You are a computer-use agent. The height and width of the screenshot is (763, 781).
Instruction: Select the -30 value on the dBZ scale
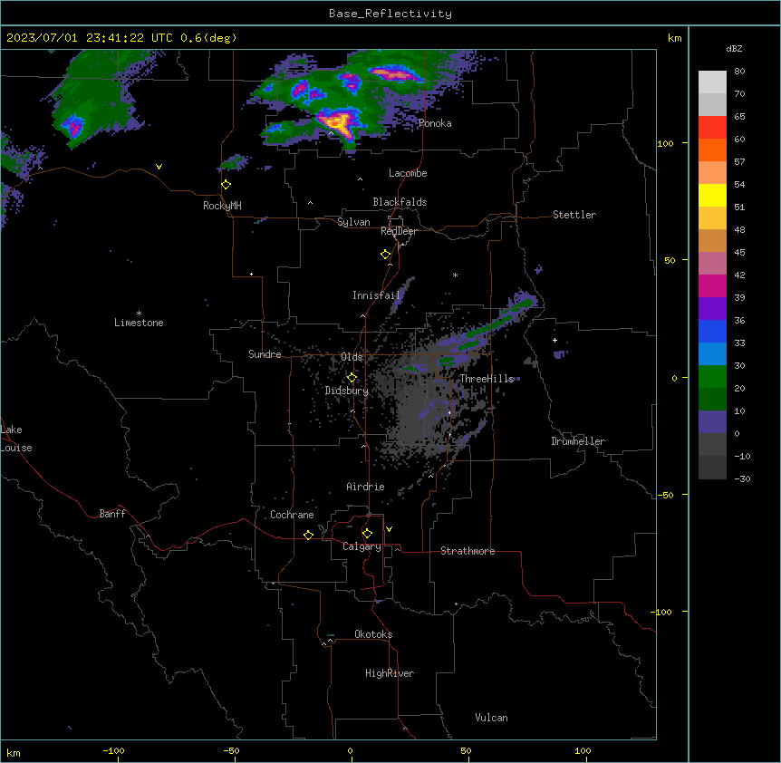click(x=742, y=478)
